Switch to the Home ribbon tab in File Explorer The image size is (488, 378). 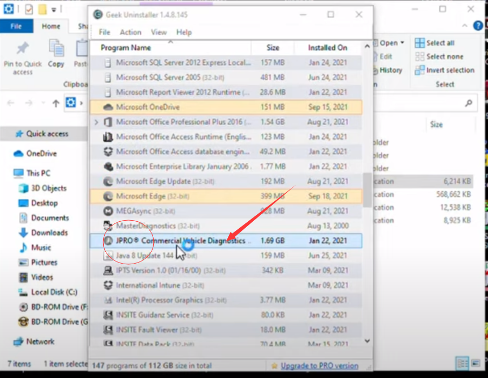pos(51,26)
